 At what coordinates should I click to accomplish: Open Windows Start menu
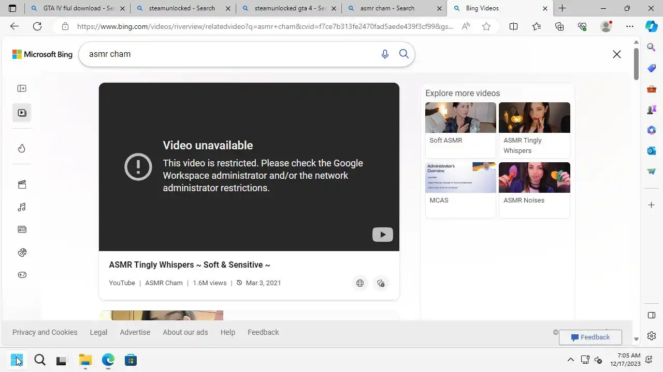point(17,360)
